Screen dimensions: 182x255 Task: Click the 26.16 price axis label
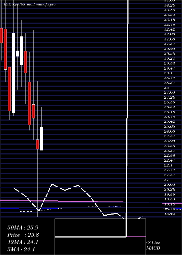click(170, 112)
